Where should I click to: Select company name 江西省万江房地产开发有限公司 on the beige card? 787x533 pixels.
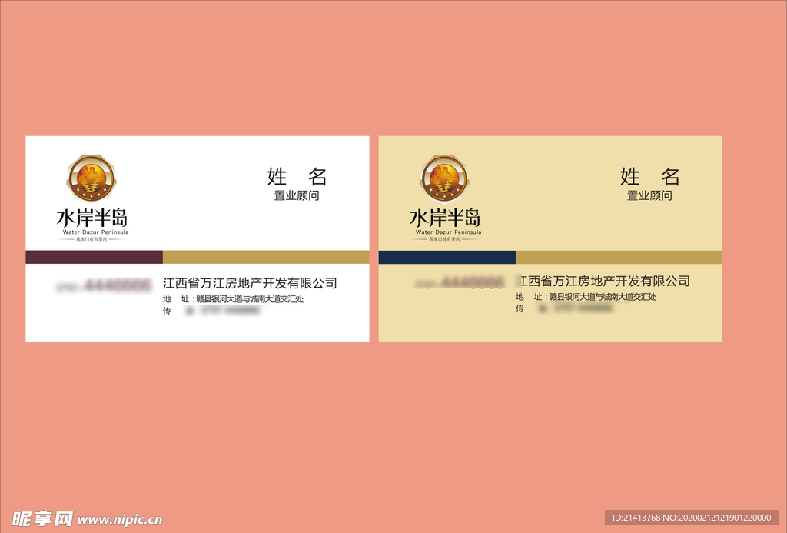pos(604,281)
